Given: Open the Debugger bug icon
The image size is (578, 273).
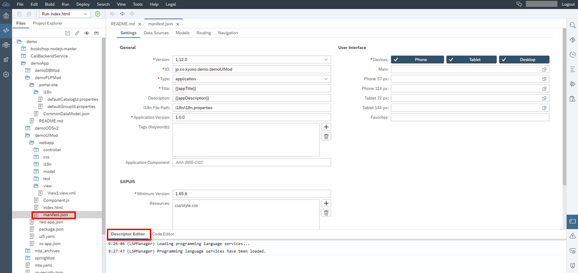Looking at the screenshot, I should click(572, 84).
